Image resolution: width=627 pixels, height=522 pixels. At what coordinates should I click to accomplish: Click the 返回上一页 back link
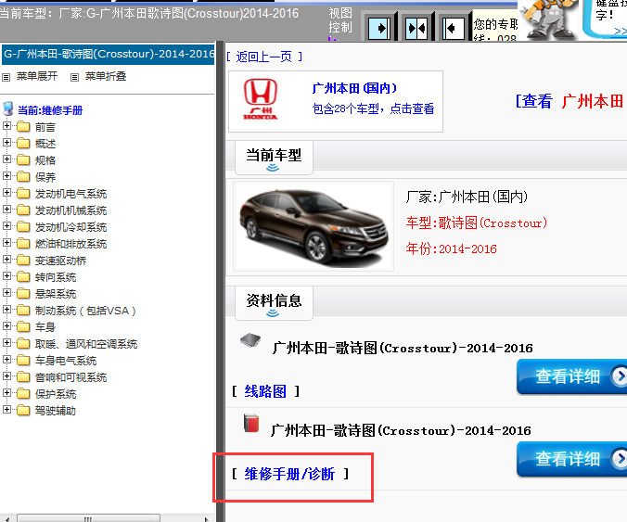(264, 57)
